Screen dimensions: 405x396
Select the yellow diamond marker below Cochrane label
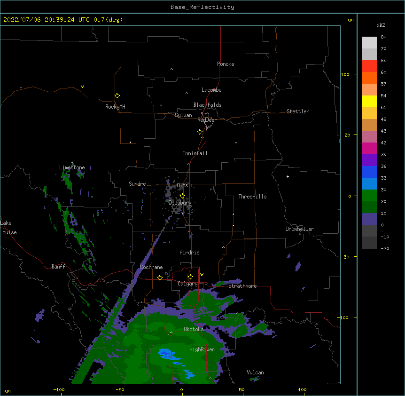pos(160,277)
